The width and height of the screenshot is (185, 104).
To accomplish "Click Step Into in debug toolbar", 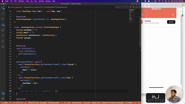I will 124,7.
